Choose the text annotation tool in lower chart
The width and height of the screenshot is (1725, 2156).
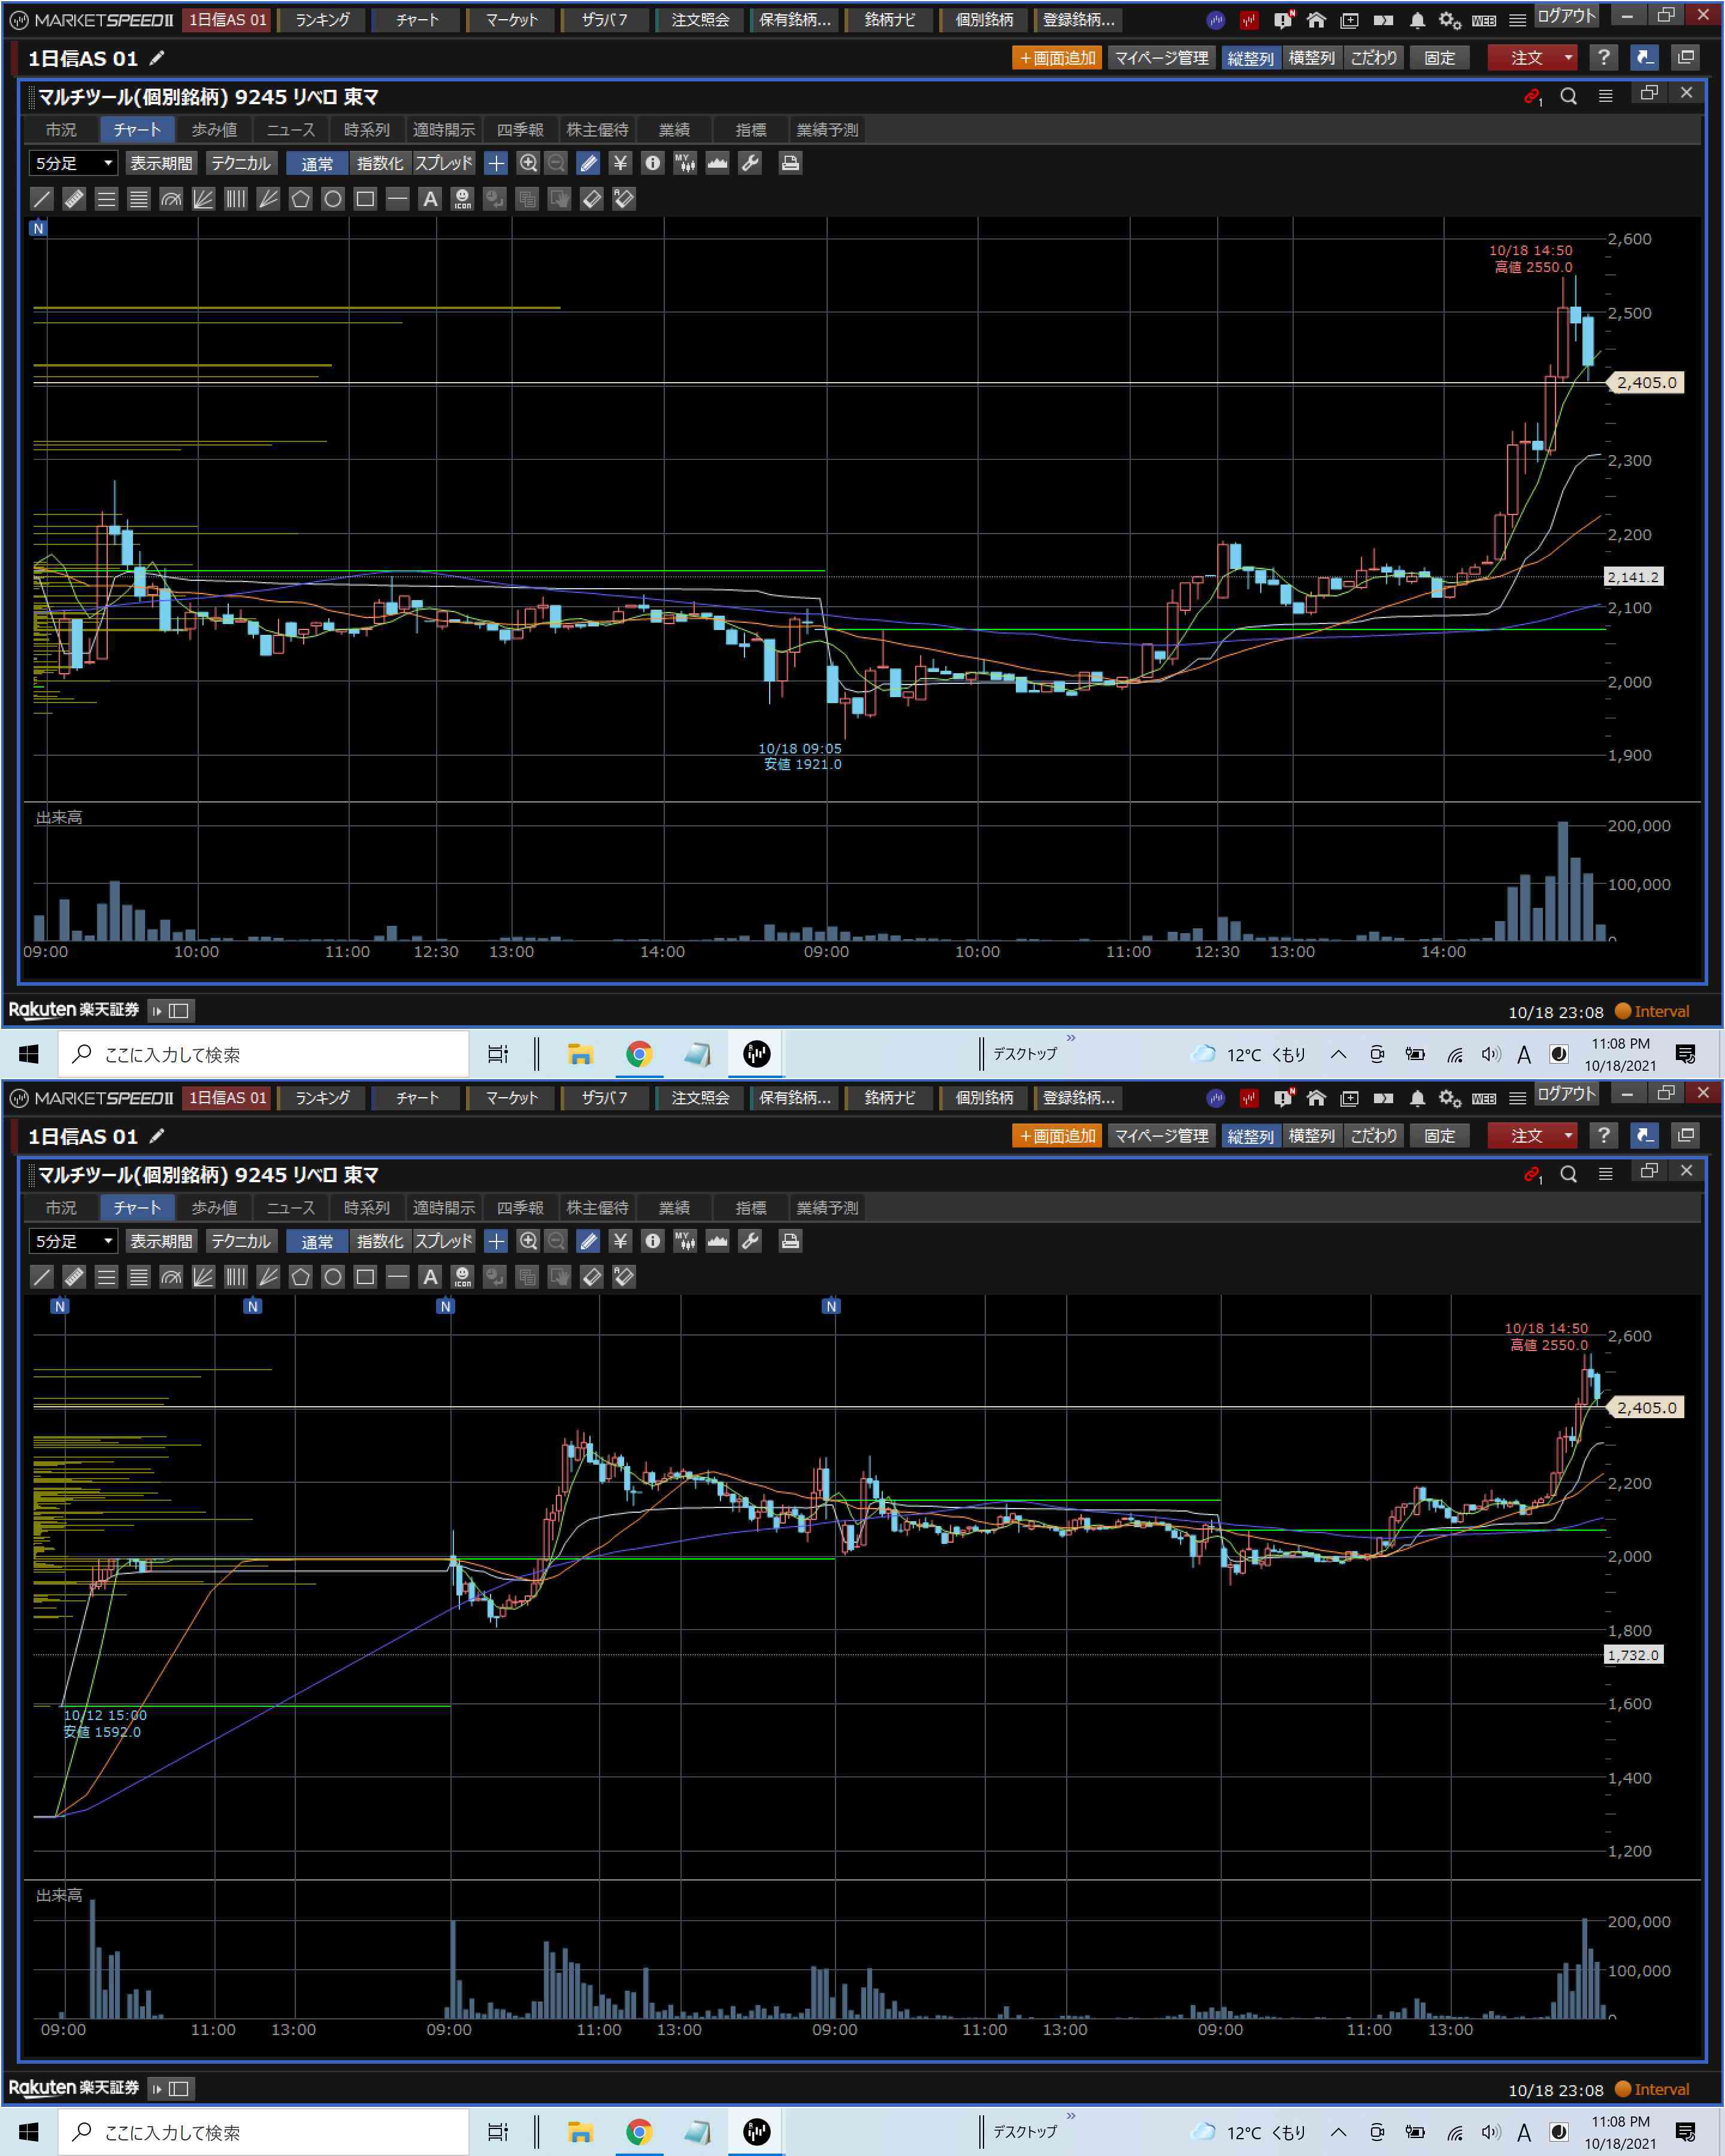point(430,1277)
